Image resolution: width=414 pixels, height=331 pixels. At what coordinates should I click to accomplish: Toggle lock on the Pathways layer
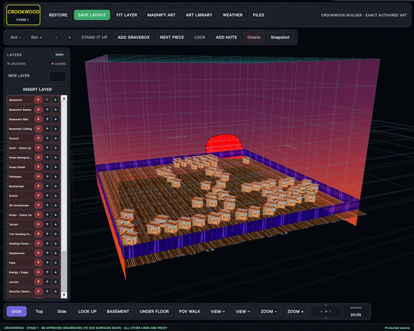click(x=38, y=176)
